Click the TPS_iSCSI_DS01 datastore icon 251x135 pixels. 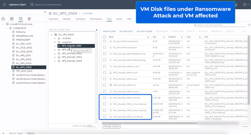tap(14, 71)
